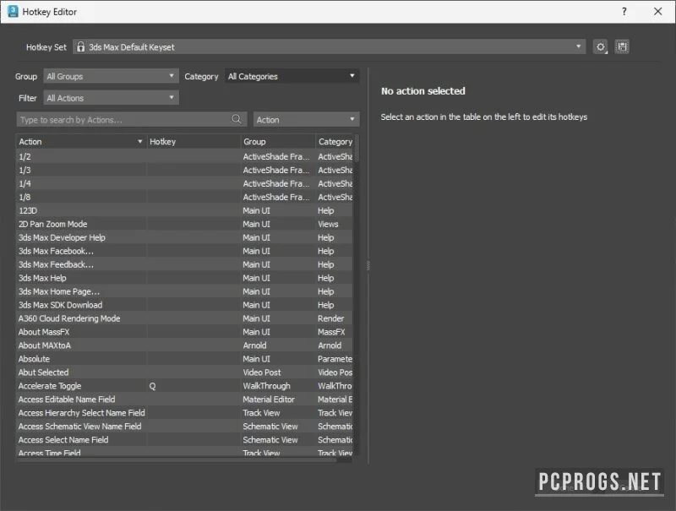Viewport: 676px width, 511px height.
Task: Click the Hotkey column header
Action: point(194,141)
